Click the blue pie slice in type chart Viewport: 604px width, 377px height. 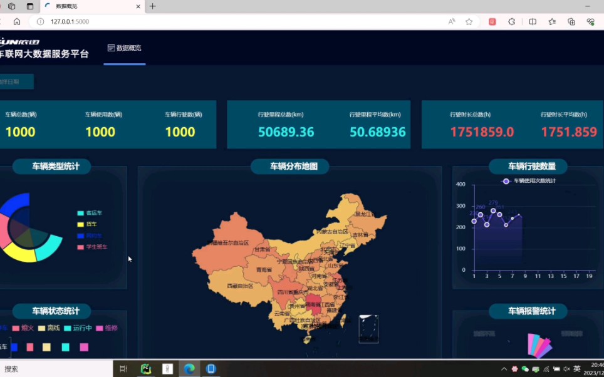point(17,204)
